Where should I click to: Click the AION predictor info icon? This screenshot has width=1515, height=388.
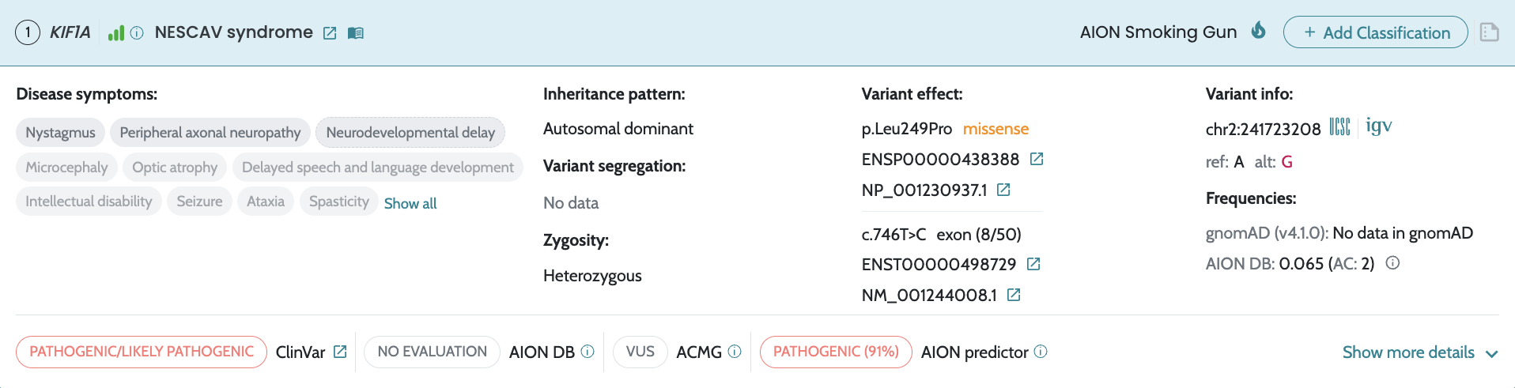(x=1041, y=352)
